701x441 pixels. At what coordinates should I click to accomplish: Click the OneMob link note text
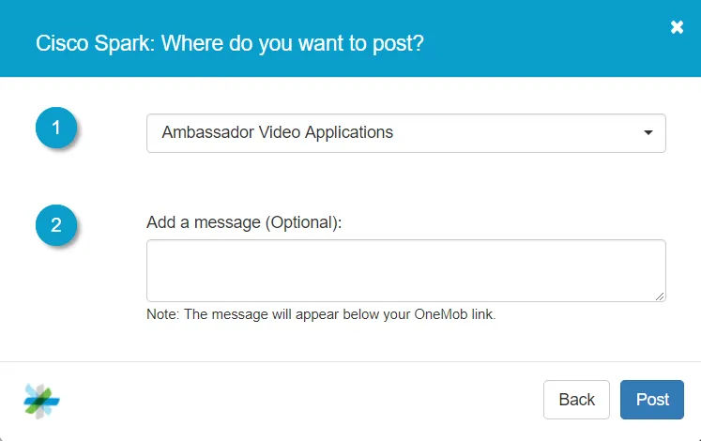(321, 314)
